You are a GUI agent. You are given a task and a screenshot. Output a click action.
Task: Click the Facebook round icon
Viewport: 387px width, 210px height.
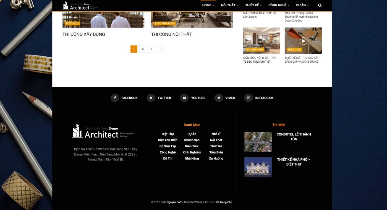115,98
